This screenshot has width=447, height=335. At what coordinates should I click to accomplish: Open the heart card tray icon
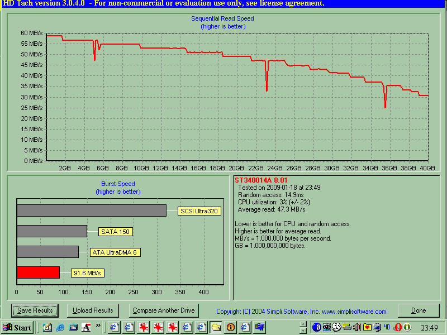(367, 327)
